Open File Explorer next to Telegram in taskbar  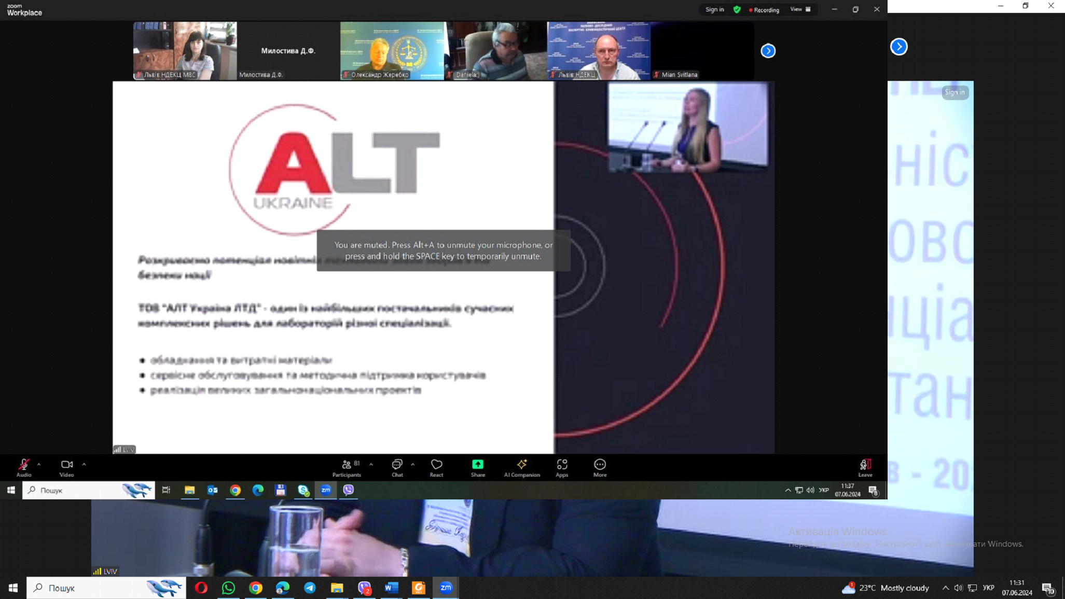click(337, 588)
